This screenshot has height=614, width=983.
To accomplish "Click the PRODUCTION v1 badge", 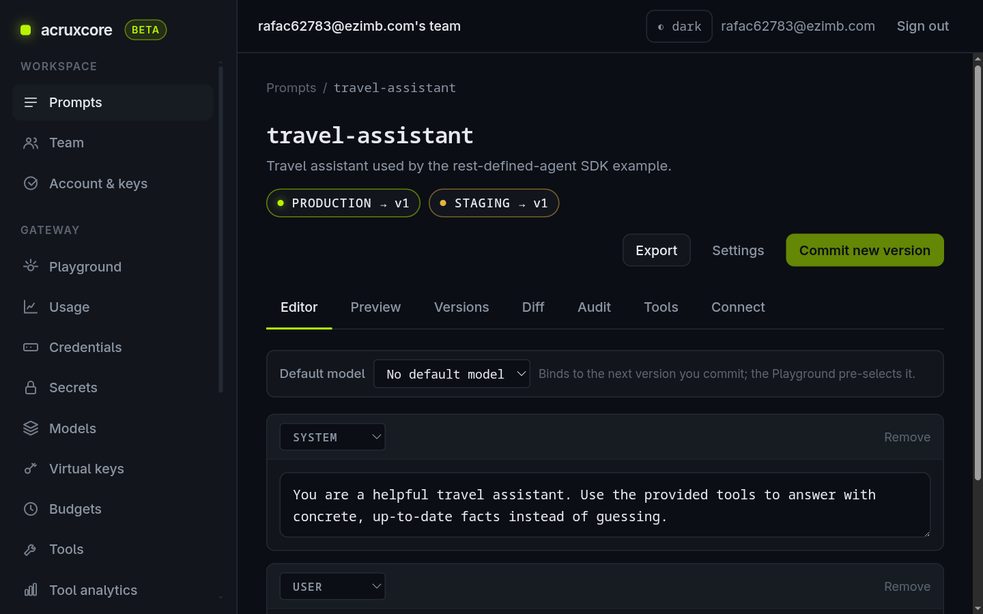I will 343,203.
